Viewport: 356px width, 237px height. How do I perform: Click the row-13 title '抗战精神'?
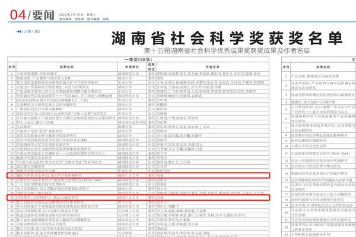[x=23, y=127]
